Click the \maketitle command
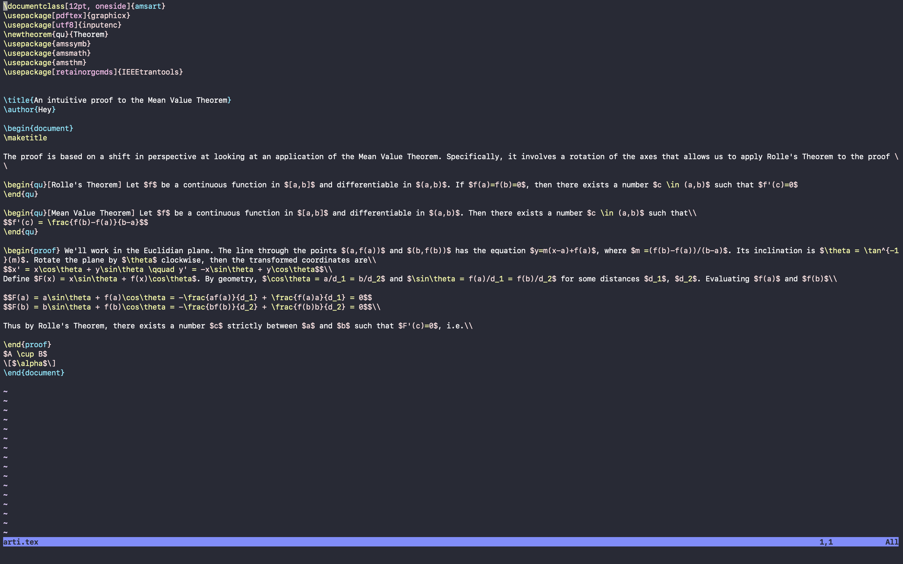This screenshot has height=564, width=903. pos(25,138)
